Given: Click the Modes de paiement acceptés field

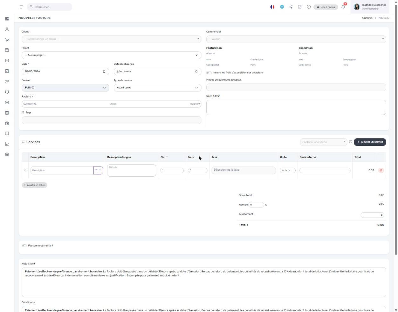Looking at the screenshot, I should pos(296,87).
